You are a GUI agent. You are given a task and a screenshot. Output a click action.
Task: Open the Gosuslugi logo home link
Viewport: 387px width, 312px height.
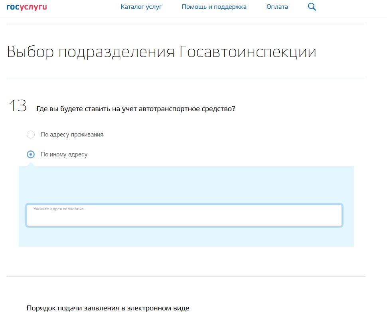tap(27, 7)
